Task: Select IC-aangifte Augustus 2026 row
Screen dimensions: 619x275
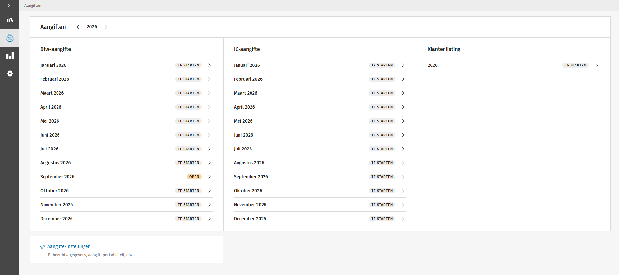Action: 320,163
